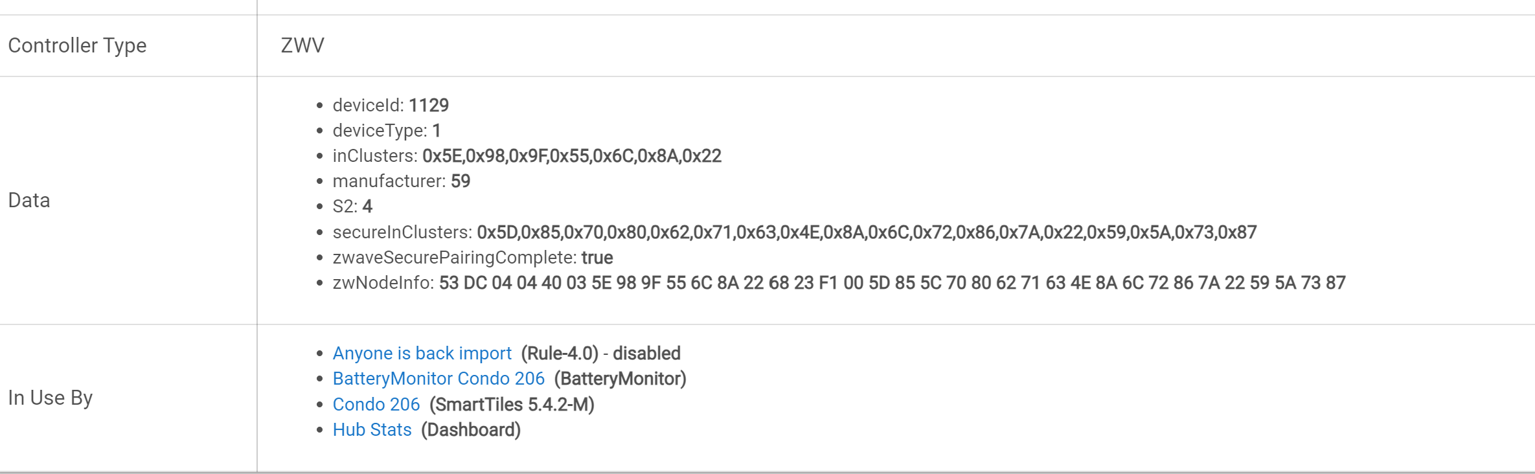
Task: Click the zwNodeInfo hex string
Action: point(892,283)
